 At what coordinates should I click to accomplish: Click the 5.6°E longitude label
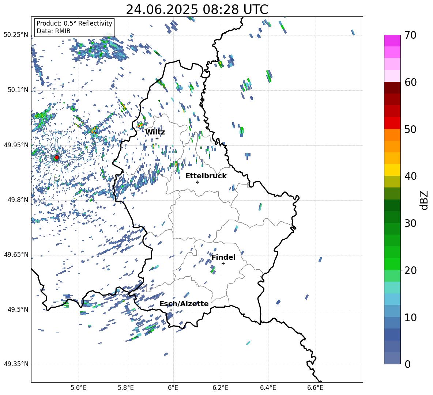79,388
